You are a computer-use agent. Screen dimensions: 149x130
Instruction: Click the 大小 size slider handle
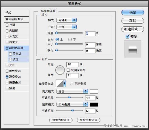[57, 44]
